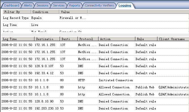The width and height of the screenshot is (189, 112).
Task: Sort by the Protocol column header
Action: [x=88, y=39]
